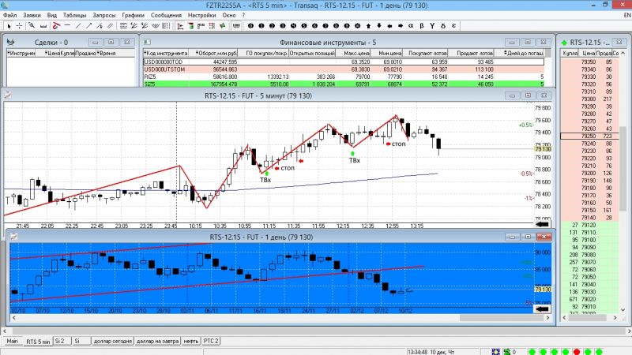Click price 79120 in the order book

click(589, 225)
